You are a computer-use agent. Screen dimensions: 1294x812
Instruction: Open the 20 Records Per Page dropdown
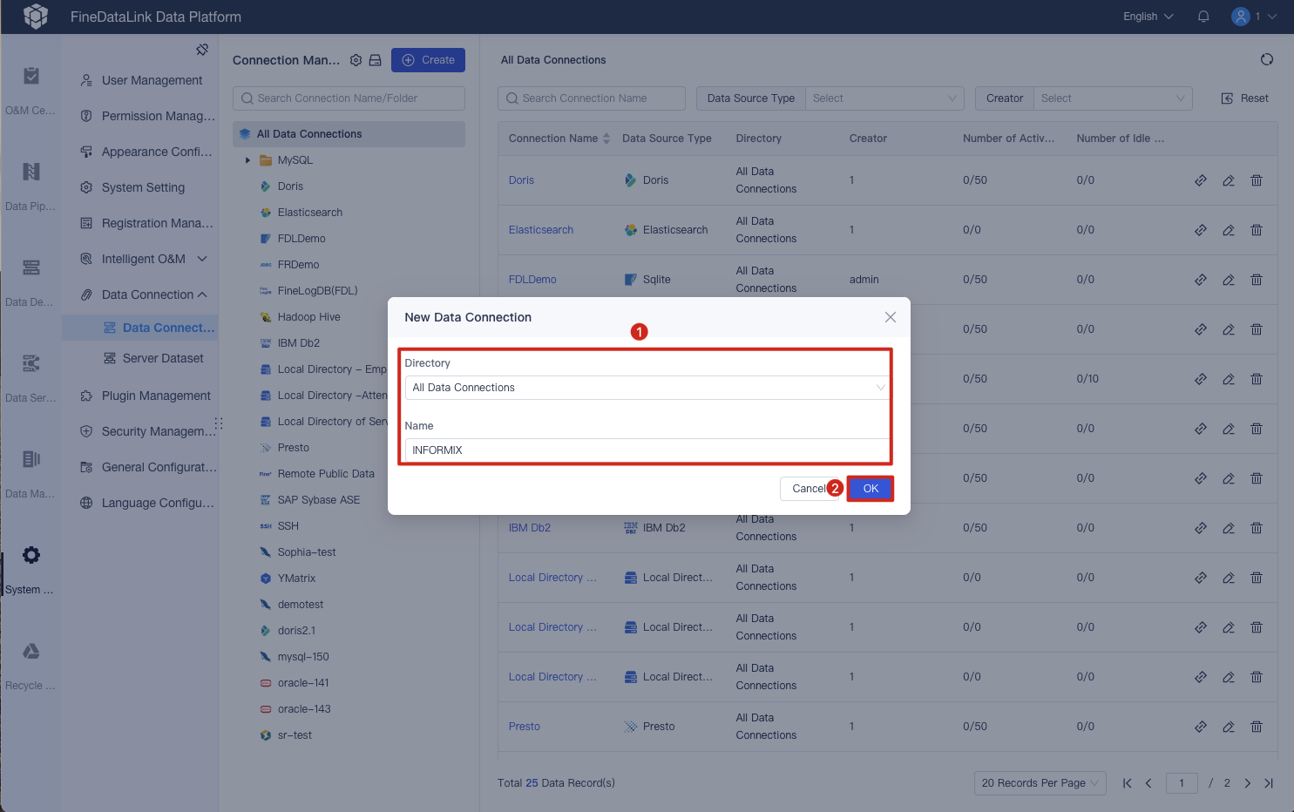click(1039, 782)
